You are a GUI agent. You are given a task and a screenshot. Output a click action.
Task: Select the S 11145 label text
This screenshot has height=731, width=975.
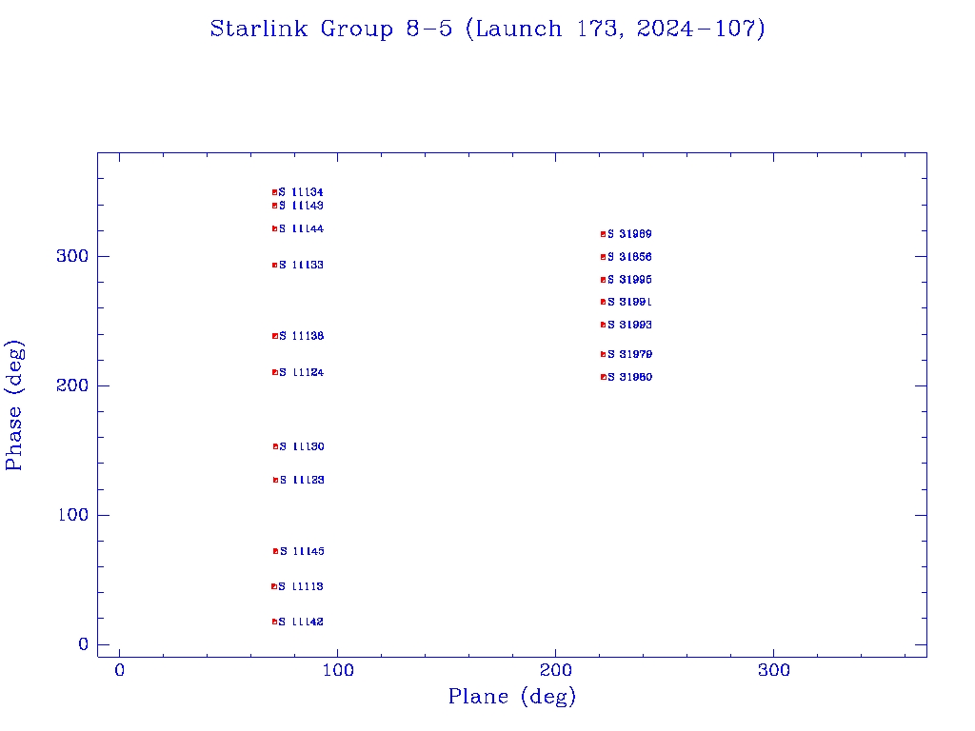tap(302, 552)
